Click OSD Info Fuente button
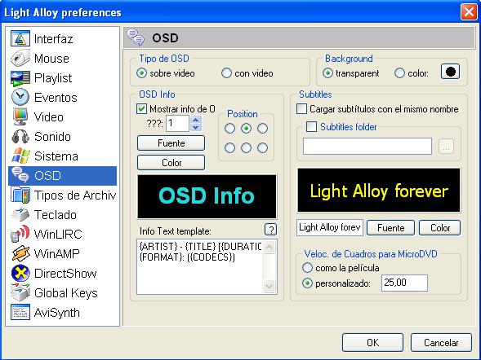This screenshot has width=481, height=360. tap(171, 143)
